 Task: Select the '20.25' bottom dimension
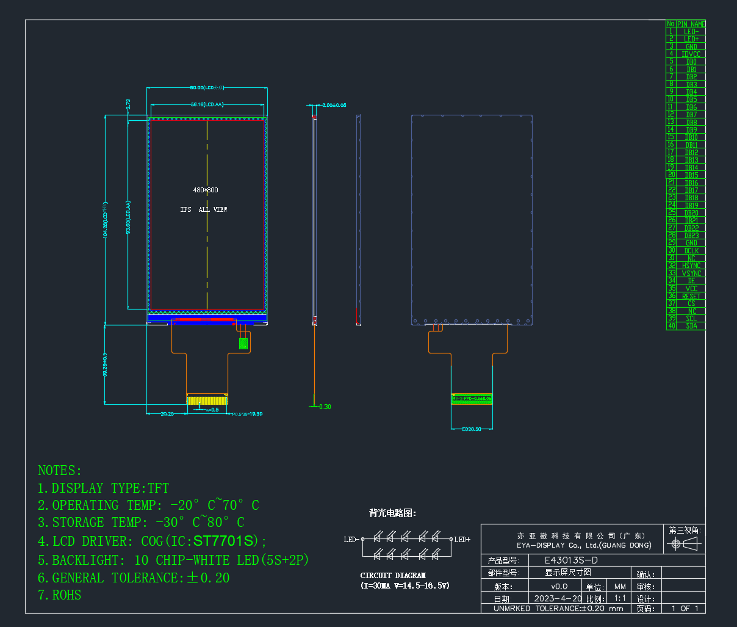(167, 414)
